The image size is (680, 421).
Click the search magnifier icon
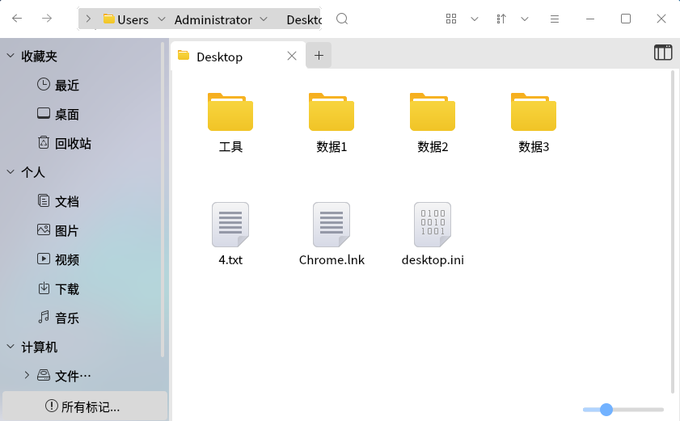(342, 19)
